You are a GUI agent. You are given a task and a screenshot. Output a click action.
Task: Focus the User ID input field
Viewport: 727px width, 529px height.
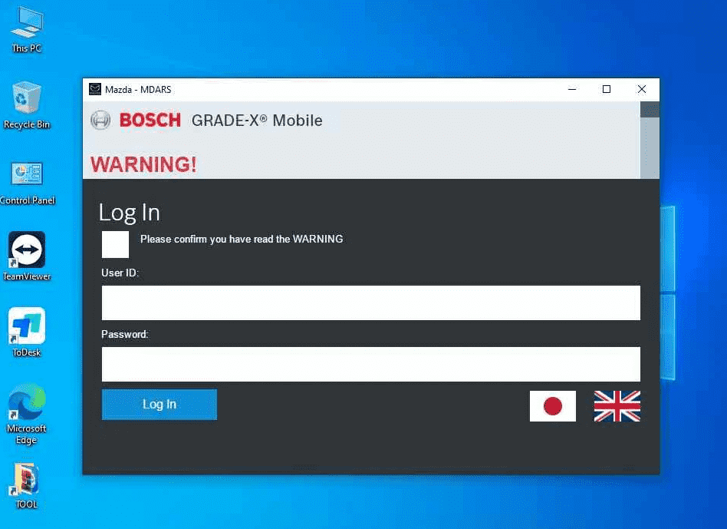(370, 303)
